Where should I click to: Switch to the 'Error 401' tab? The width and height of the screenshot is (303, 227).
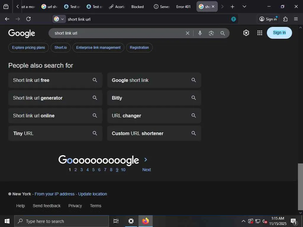point(183,7)
